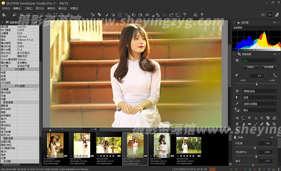Open the 照相机设定 white balance dropdown
The height and width of the screenshot is (171, 281).
coord(259,91)
